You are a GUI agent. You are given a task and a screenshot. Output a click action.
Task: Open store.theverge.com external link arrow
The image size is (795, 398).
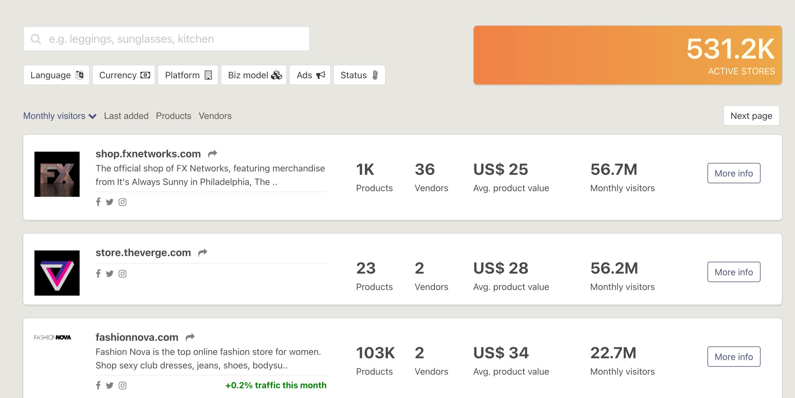point(202,252)
